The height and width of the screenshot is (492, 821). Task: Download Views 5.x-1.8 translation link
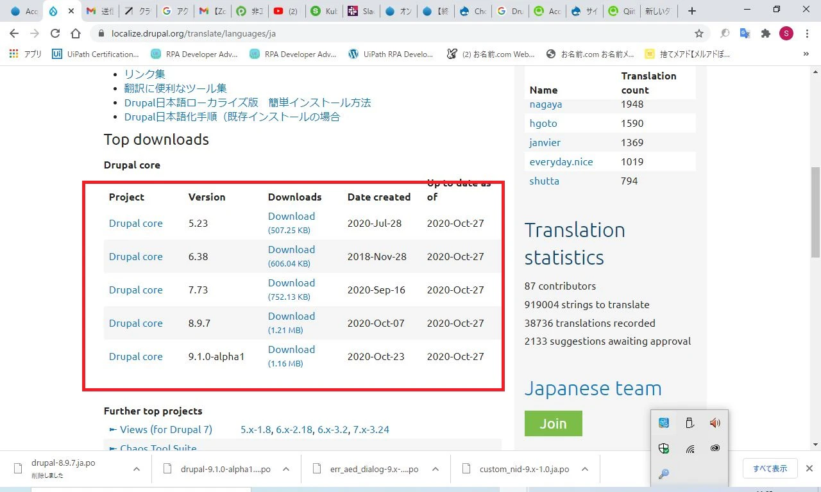(256, 429)
